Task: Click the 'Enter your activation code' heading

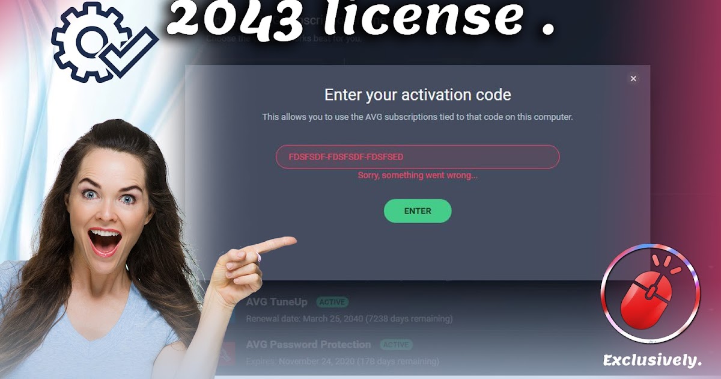Action: [418, 94]
